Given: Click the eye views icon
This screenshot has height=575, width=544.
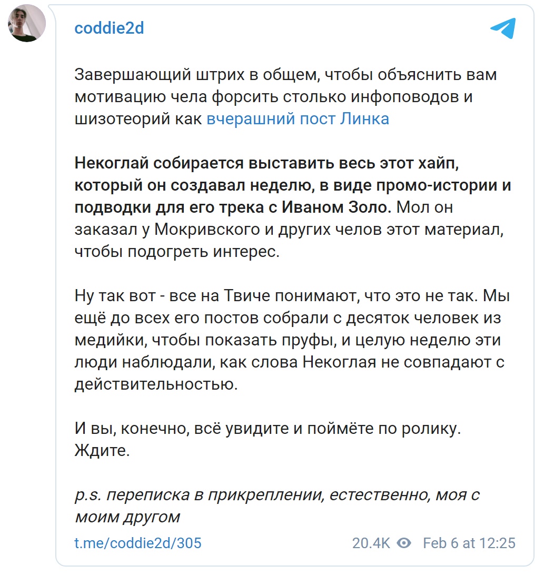Looking at the screenshot, I should click(404, 543).
